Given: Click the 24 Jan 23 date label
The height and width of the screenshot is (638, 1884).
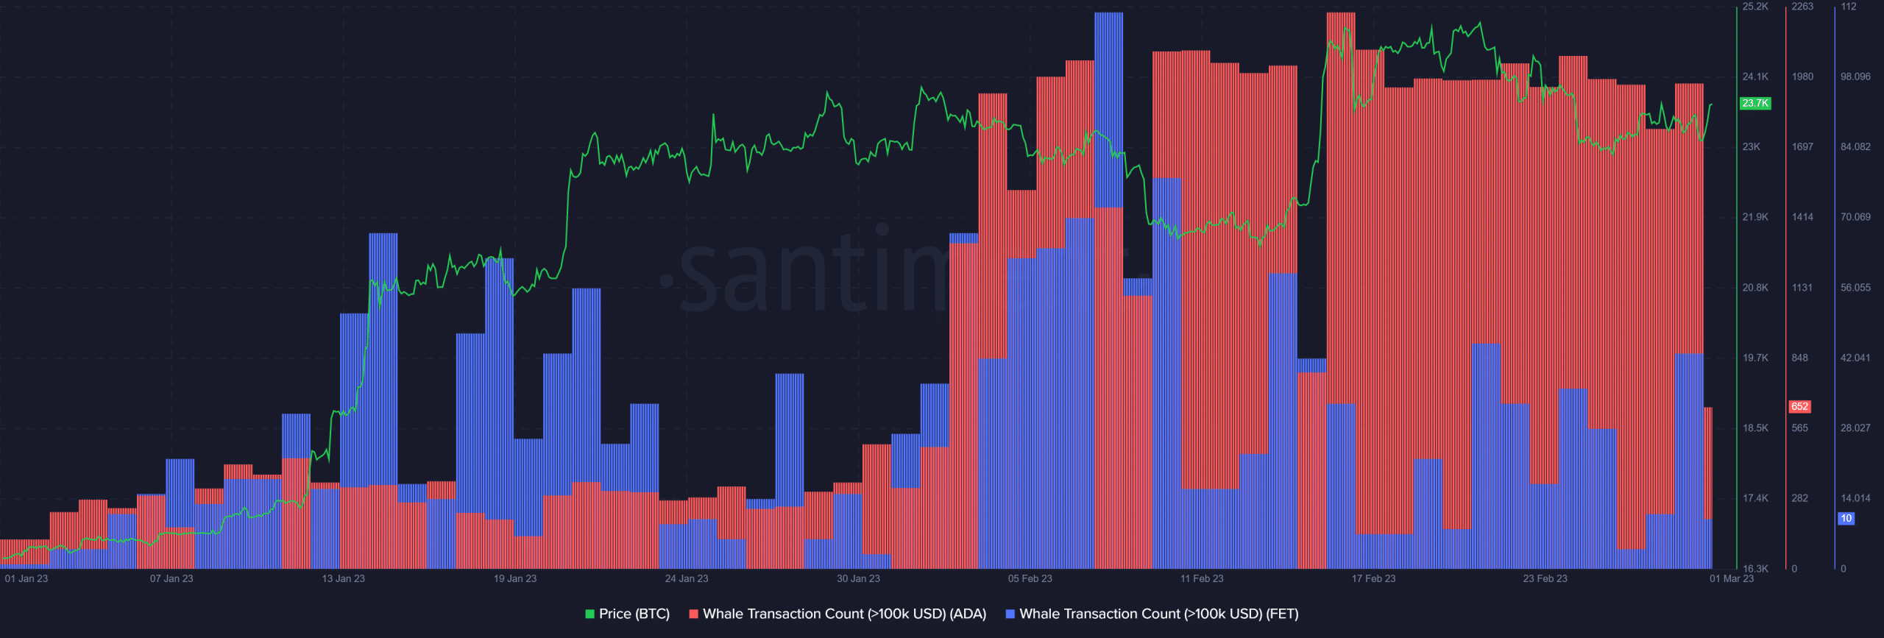Looking at the screenshot, I should point(687,578).
